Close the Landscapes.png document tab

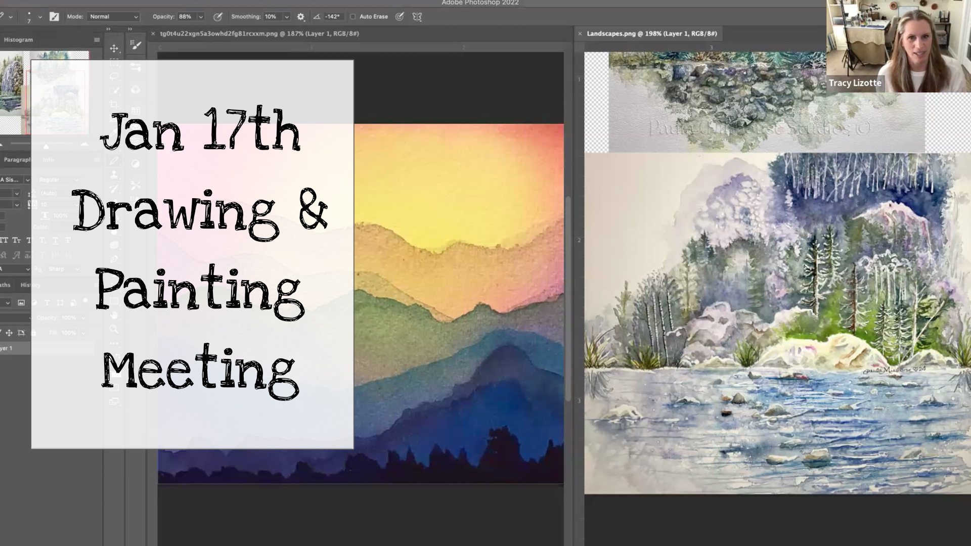pos(580,34)
